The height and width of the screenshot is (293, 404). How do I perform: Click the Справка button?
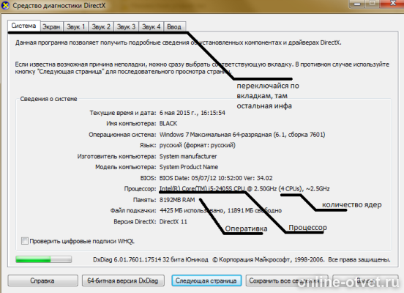click(42, 281)
